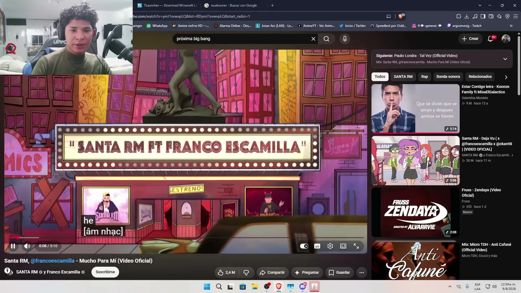Open Microsoft Store from the taskbar
The image size is (521, 293).
(243, 286)
